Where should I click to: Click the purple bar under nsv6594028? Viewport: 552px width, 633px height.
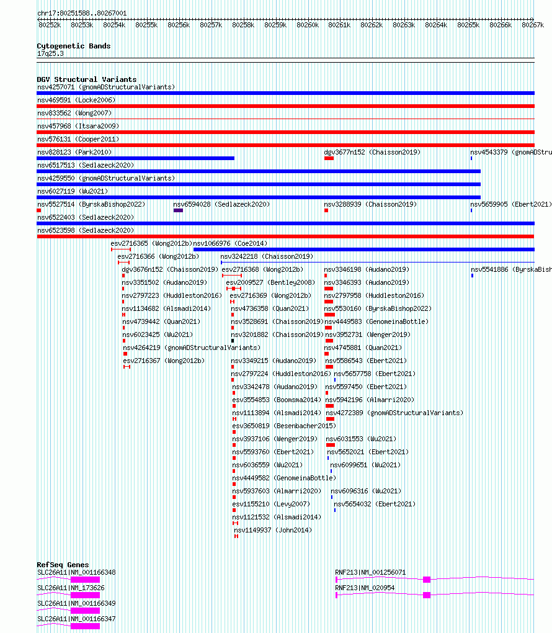pos(179,210)
